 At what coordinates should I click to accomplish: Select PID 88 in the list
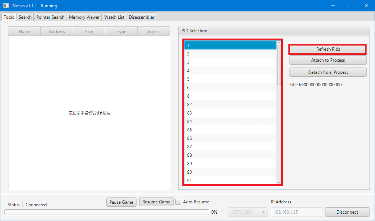pyautogui.click(x=230, y=155)
